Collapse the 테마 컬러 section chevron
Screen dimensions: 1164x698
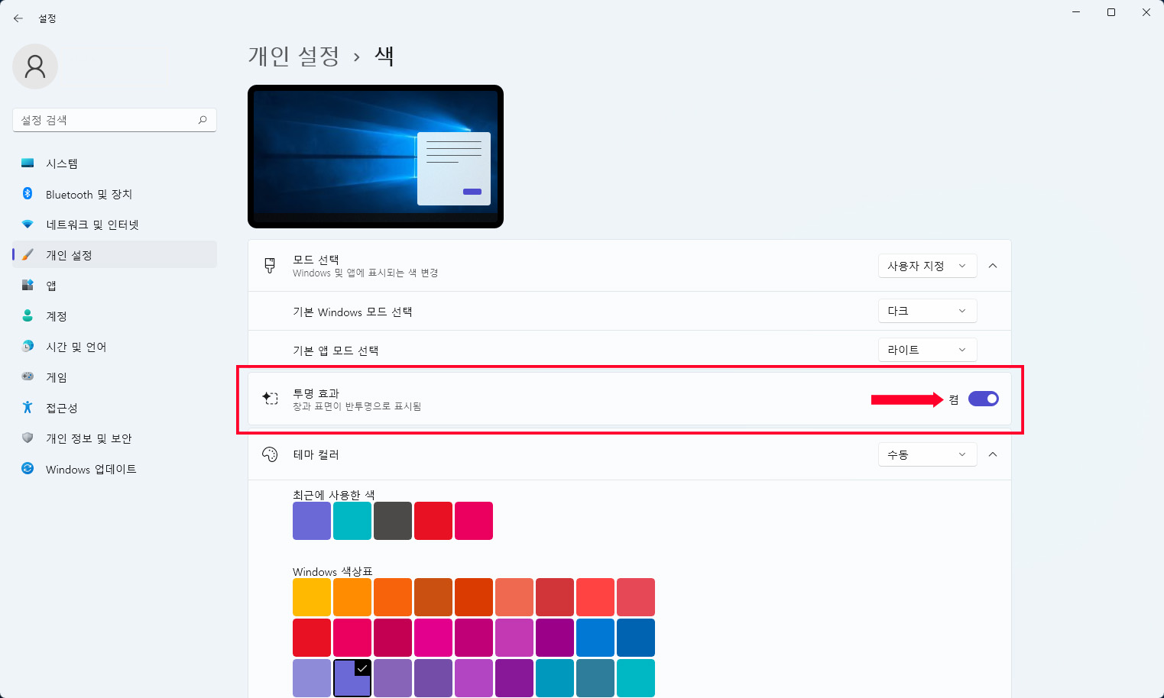(993, 454)
